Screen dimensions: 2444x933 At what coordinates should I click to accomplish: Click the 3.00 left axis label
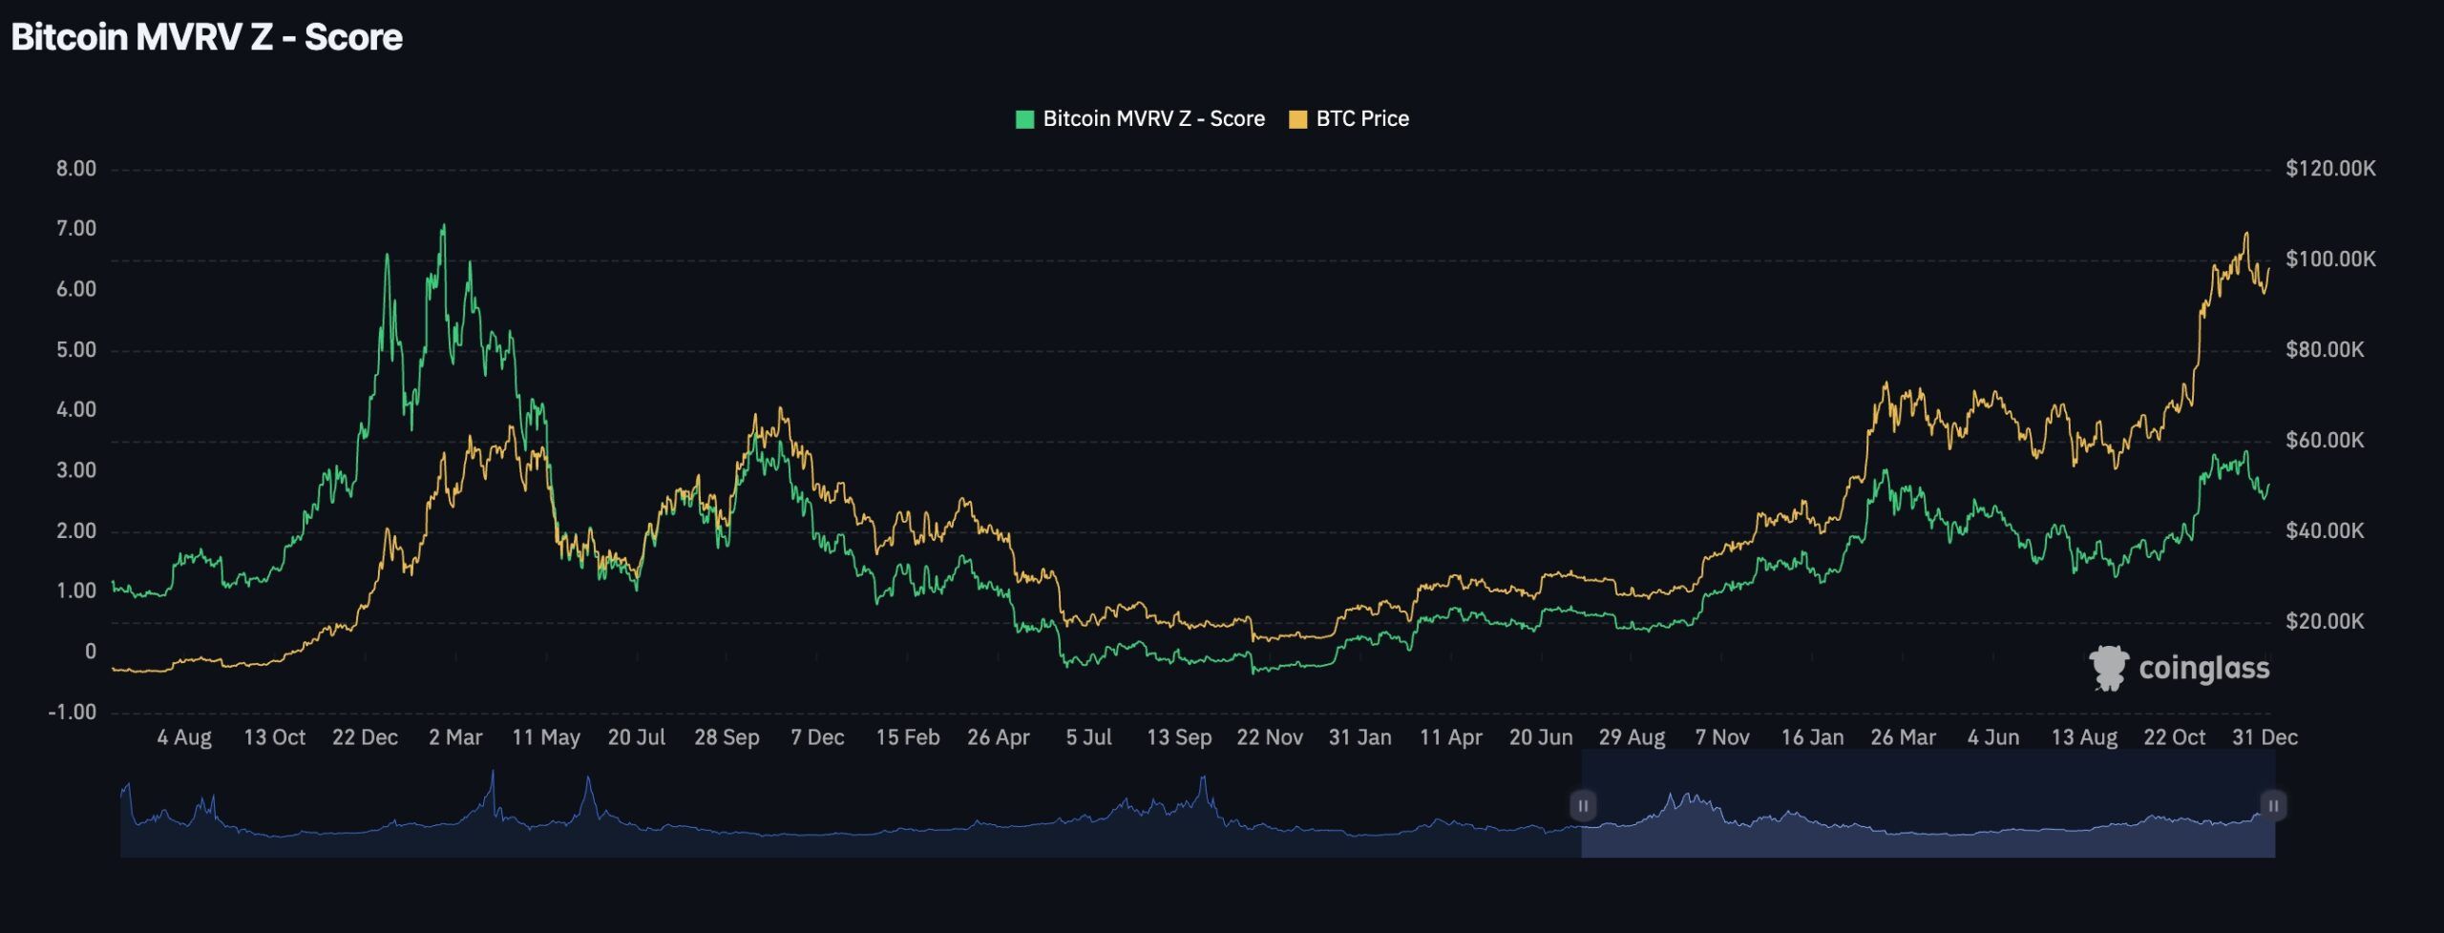76,470
